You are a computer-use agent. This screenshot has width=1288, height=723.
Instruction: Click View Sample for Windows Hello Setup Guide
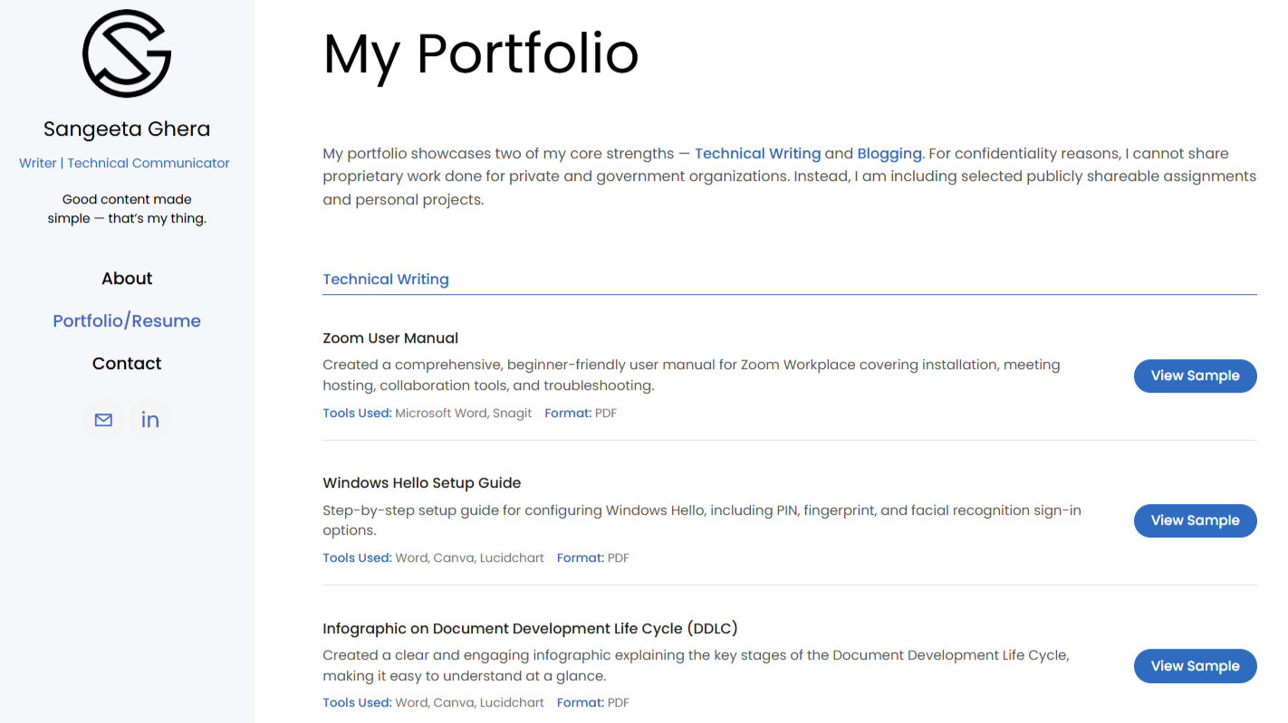(1195, 521)
